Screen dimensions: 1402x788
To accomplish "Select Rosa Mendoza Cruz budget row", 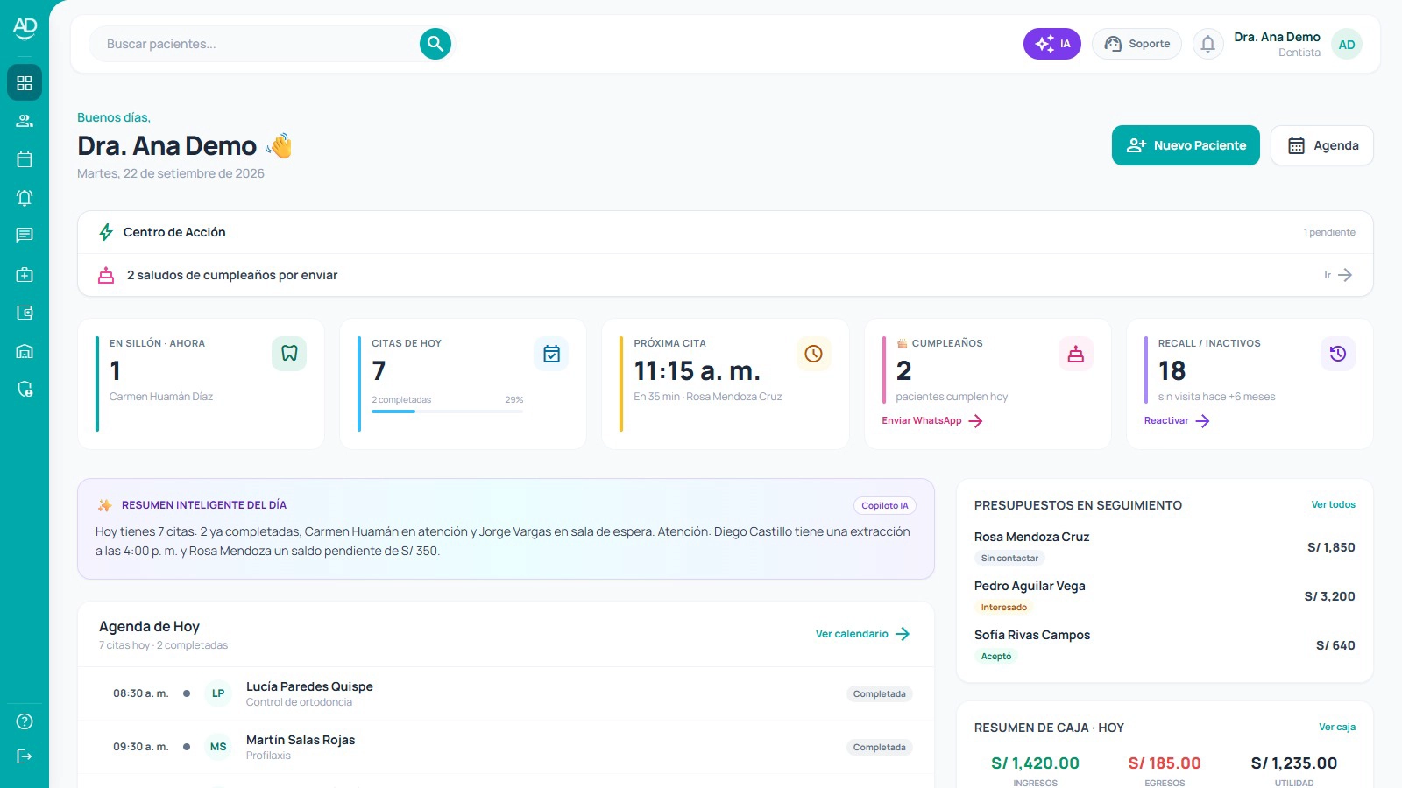I will 1165,547.
